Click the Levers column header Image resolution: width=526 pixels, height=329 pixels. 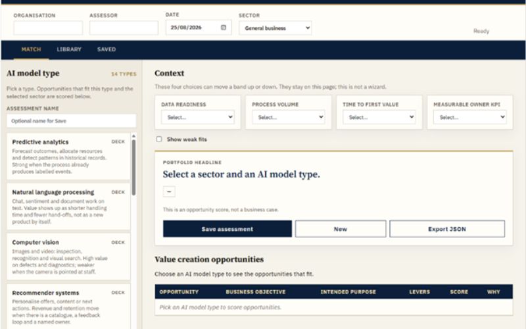coord(419,291)
